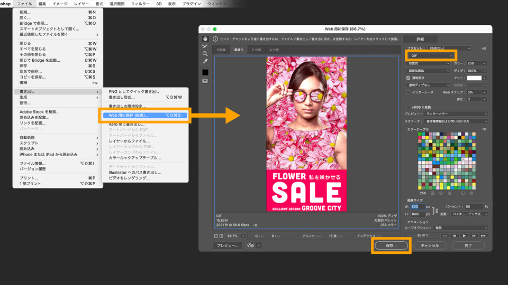Select 別名で保存 menu item
This screenshot has height=285, width=508.
tap(58, 71)
